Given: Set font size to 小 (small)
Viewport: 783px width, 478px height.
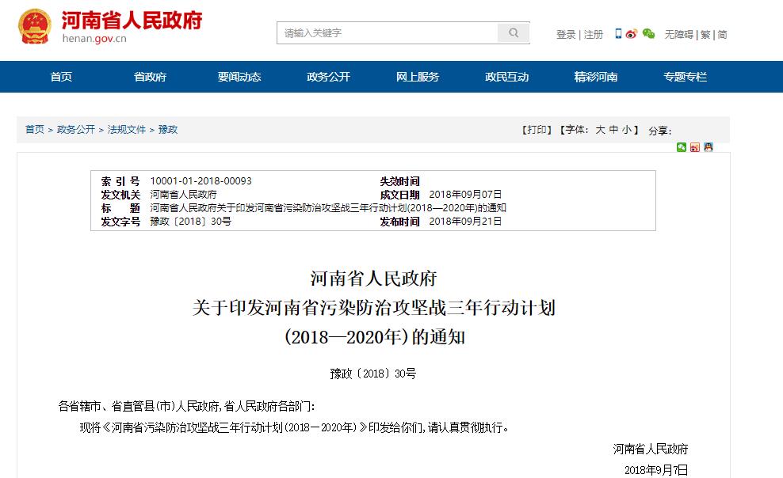Looking at the screenshot, I should pos(626,130).
